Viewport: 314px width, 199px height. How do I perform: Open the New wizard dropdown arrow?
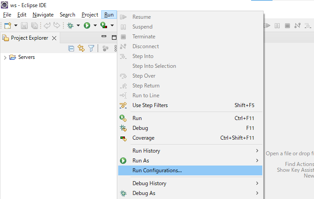coord(16,25)
